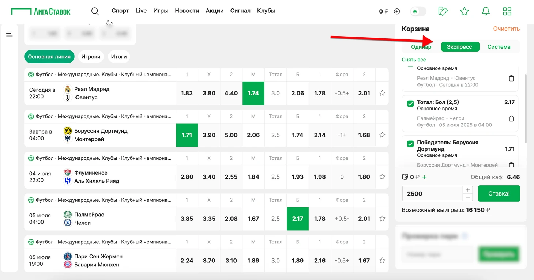The height and width of the screenshot is (280, 534).
Task: Select Аль Хиляль Рияд win odds 2.55
Action: tap(231, 177)
